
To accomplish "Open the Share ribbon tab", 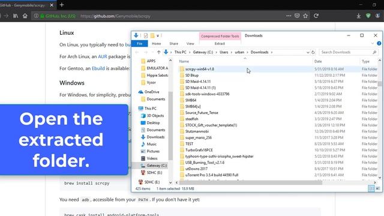I will (x=173, y=44).
